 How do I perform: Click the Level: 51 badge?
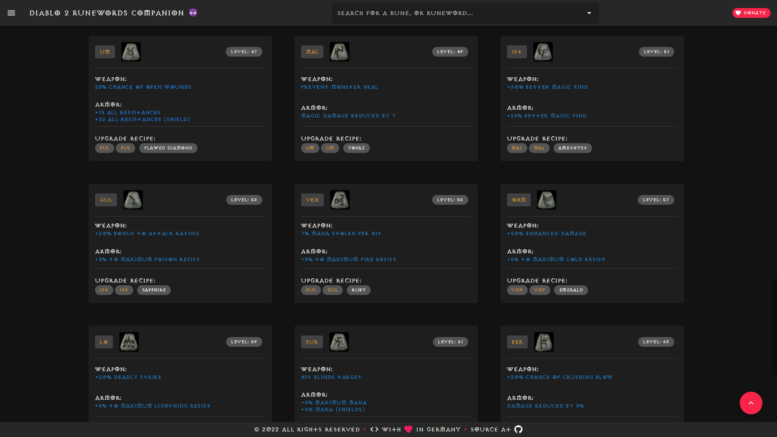pos(656,52)
